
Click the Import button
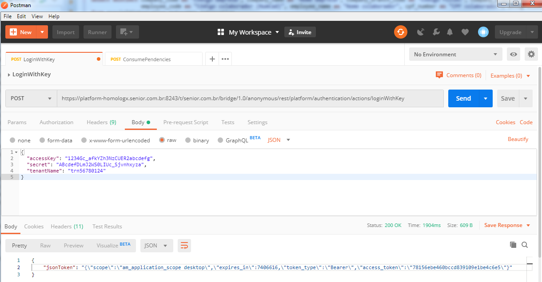(x=66, y=32)
